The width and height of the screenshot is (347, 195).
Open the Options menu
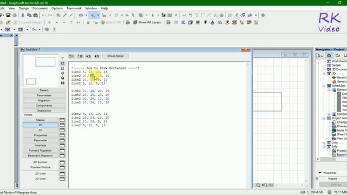(x=57, y=8)
